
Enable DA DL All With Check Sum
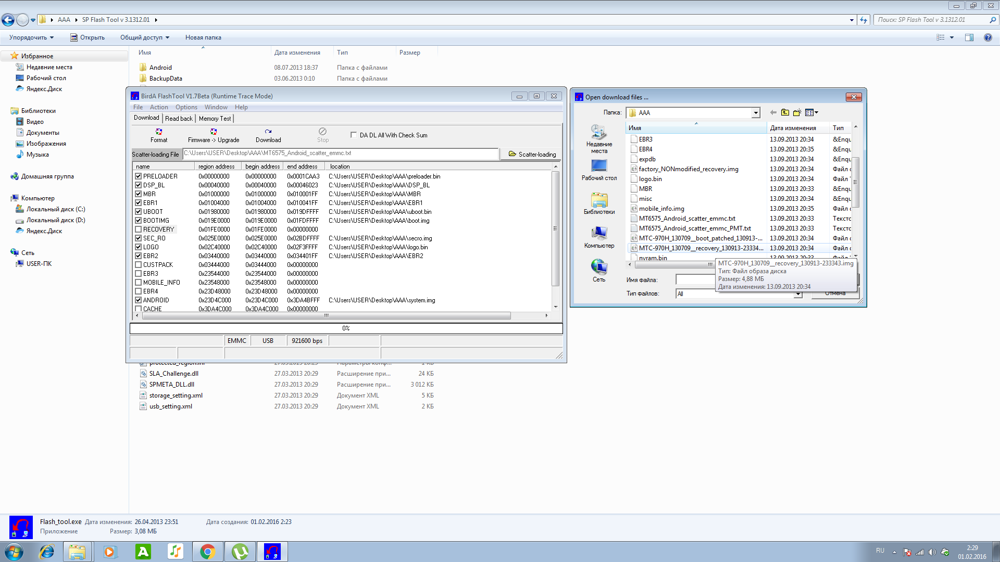[354, 135]
